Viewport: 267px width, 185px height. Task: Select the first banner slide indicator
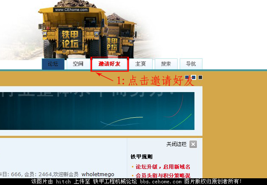click(x=187, y=77)
